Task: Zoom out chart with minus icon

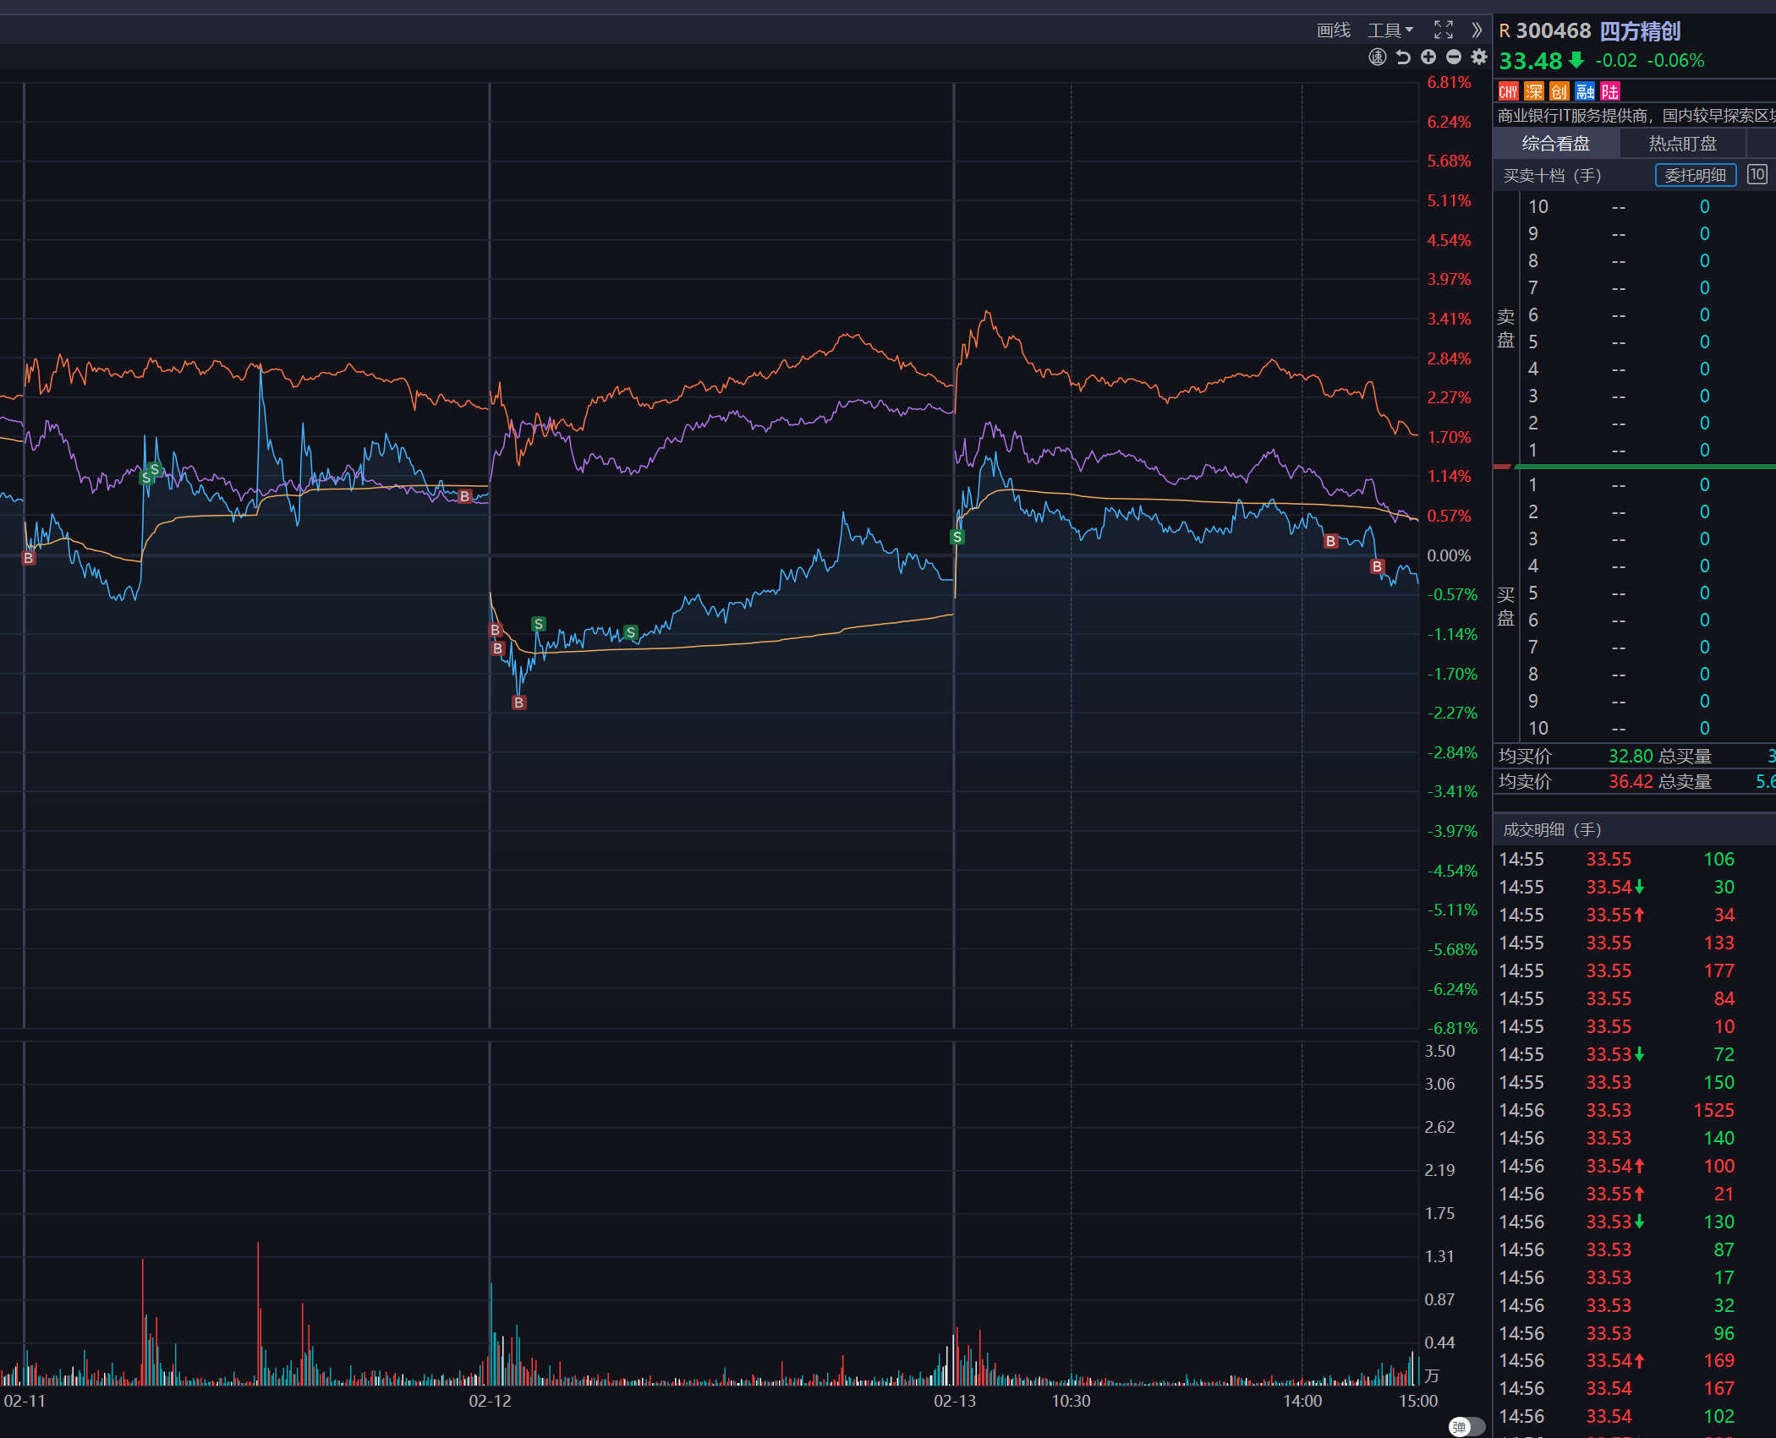Action: click(x=1454, y=57)
